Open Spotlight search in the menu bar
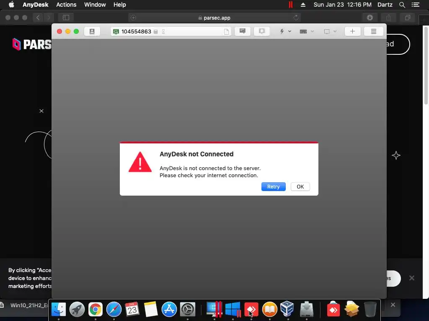 pyautogui.click(x=402, y=5)
